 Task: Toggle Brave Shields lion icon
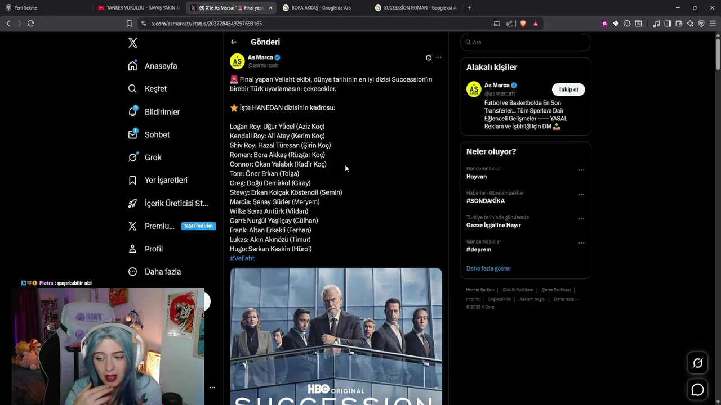[x=523, y=24]
